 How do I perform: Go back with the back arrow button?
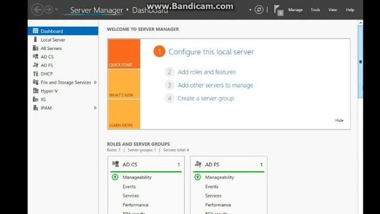37,10
